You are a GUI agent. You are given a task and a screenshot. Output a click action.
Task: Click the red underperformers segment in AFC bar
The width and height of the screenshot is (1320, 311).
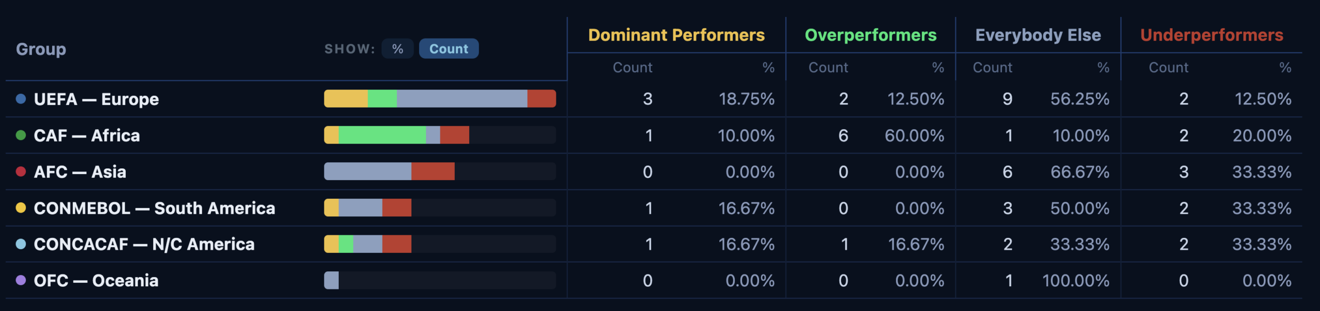click(x=433, y=171)
